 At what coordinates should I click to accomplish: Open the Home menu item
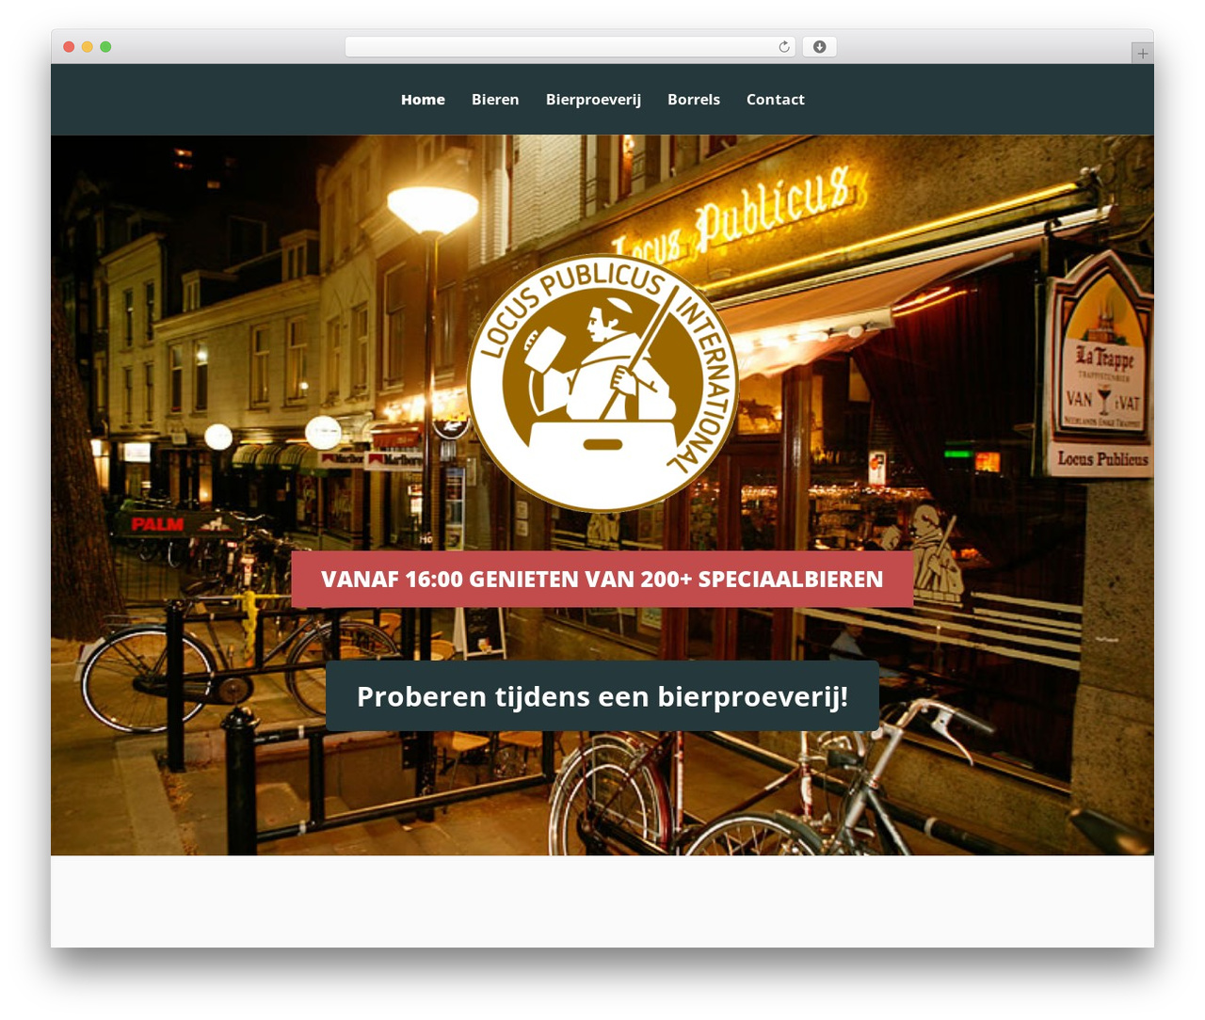click(423, 100)
